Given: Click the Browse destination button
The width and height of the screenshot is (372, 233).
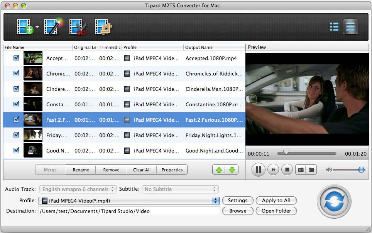Looking at the screenshot, I should click(x=238, y=211).
